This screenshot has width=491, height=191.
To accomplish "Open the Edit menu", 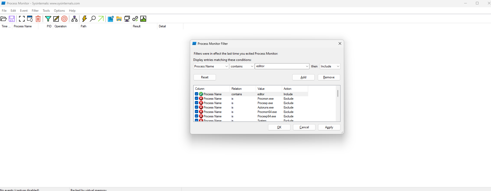I will point(13,11).
